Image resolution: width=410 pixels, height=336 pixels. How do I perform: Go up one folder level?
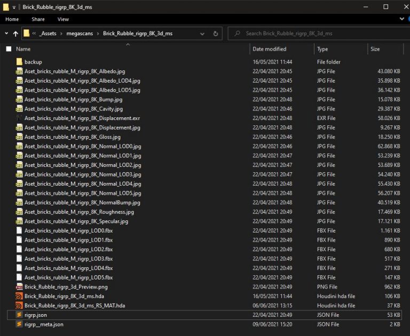point(15,34)
